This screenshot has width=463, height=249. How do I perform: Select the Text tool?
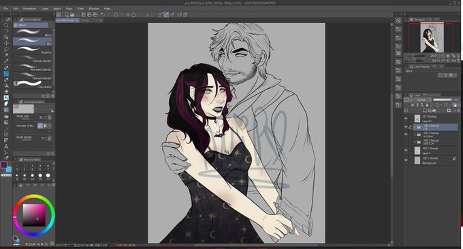[6, 147]
